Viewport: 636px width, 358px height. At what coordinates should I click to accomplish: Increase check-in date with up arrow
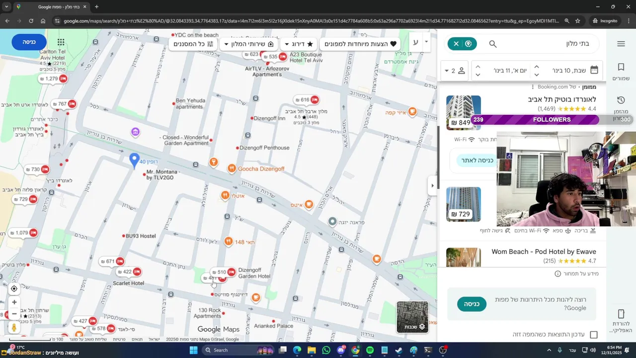pos(537,67)
